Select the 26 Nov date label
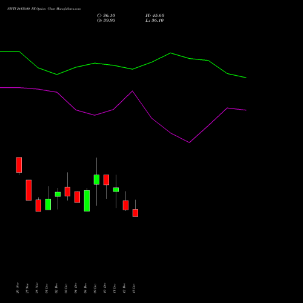Viewport: 303px width, 303px height. coord(18,288)
